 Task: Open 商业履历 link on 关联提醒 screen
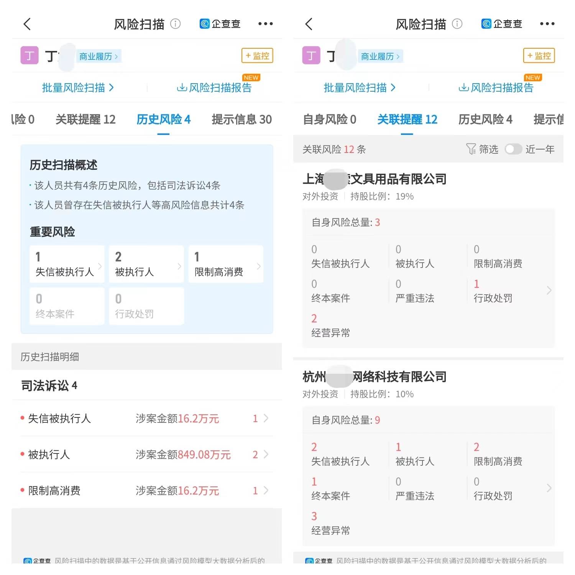pyautogui.click(x=380, y=57)
